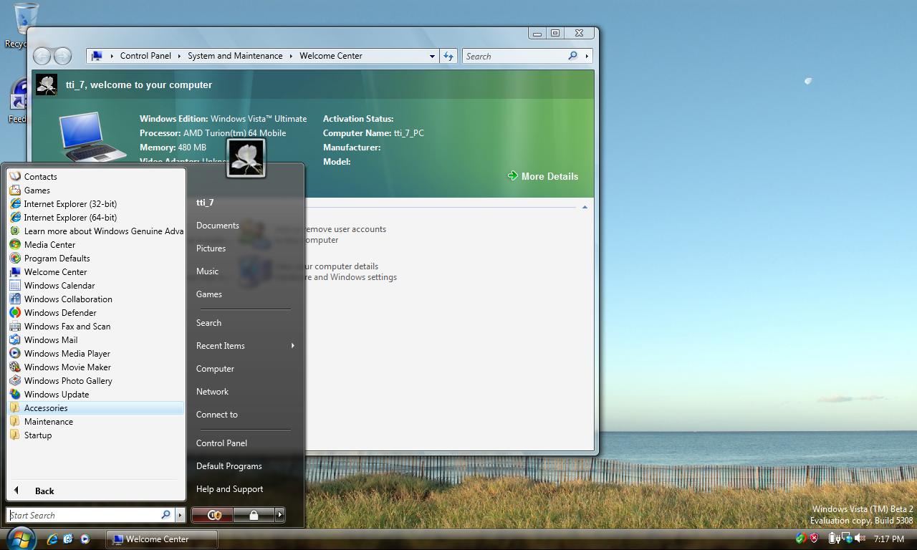The image size is (917, 550).
Task: Open the Recycle Bin desktop icon
Action: click(x=26, y=24)
